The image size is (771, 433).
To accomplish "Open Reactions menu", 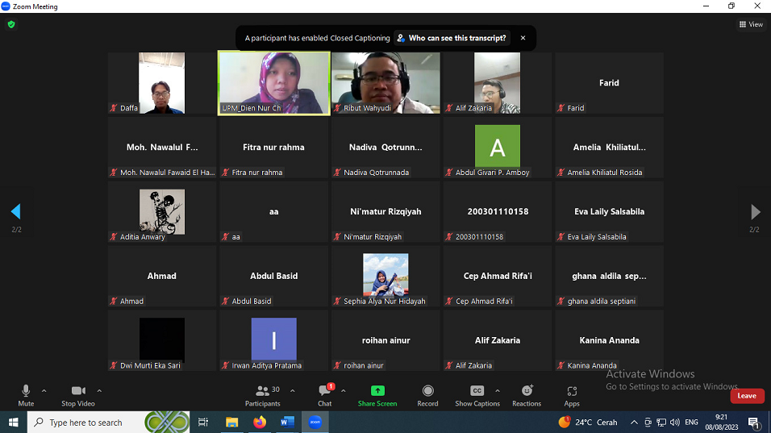I will click(x=527, y=395).
